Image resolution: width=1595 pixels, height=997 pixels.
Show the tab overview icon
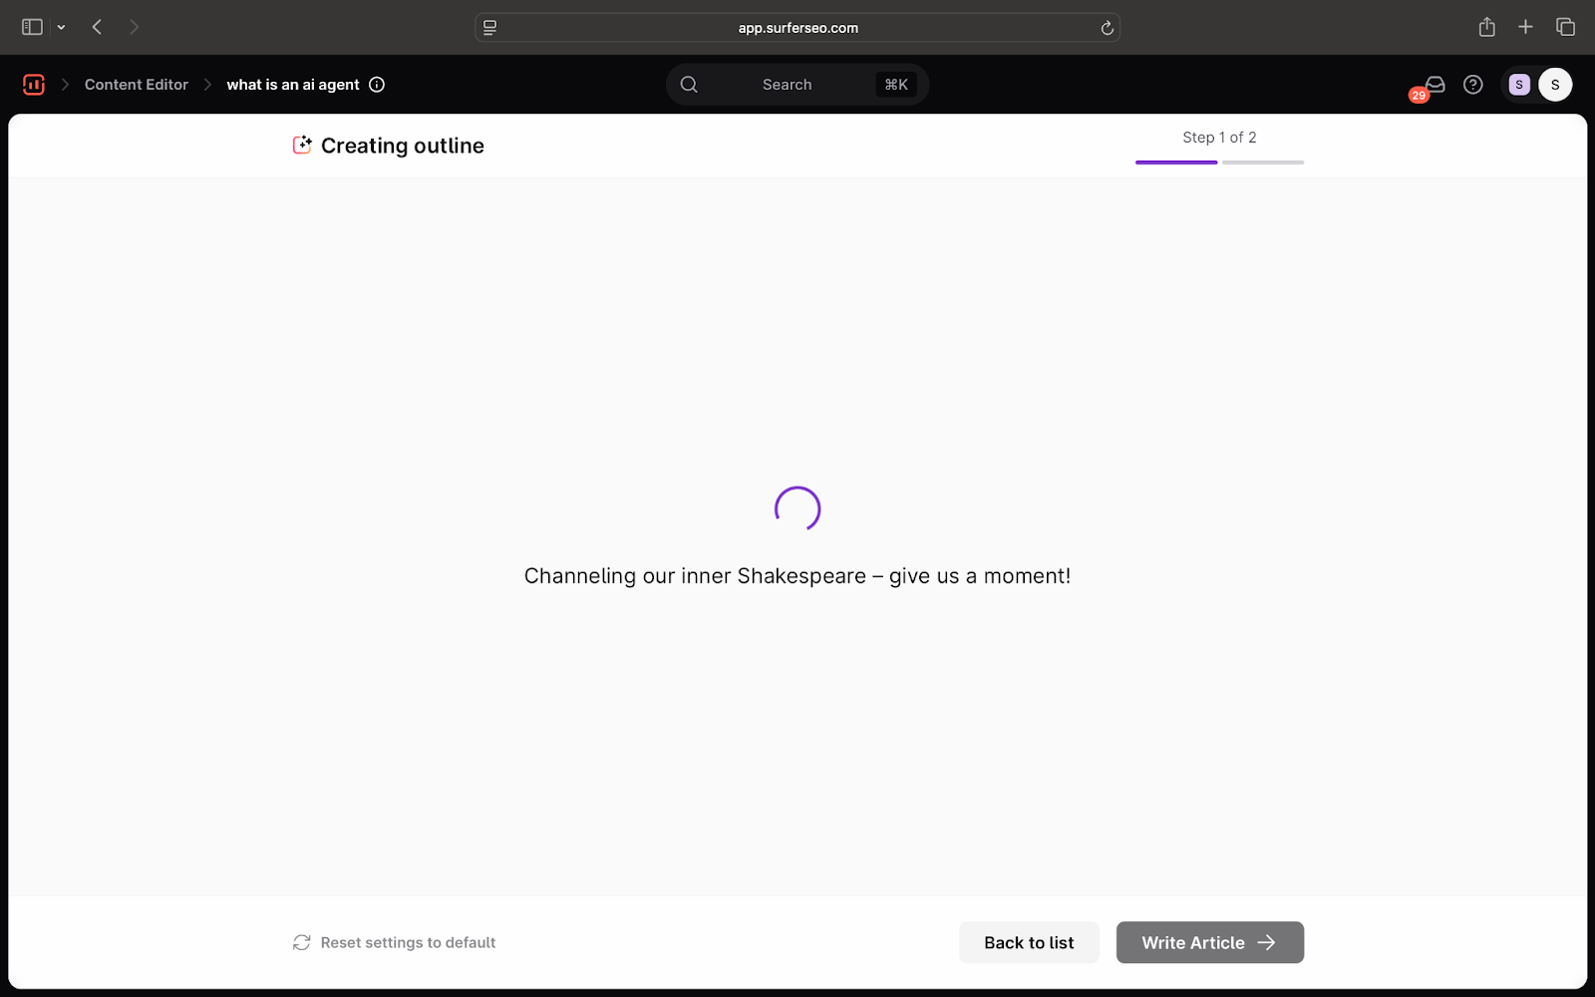[x=1565, y=27]
